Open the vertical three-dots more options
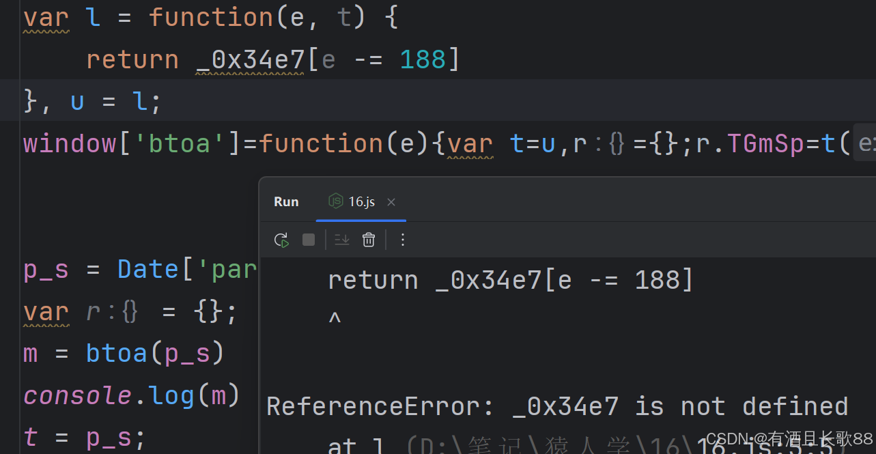The image size is (876, 454). point(403,240)
